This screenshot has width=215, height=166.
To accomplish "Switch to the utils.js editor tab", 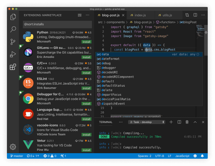I will pos(167,15).
